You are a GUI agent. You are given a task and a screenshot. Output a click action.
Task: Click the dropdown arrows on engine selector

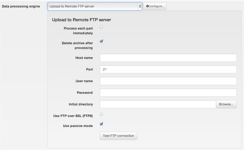140,6
